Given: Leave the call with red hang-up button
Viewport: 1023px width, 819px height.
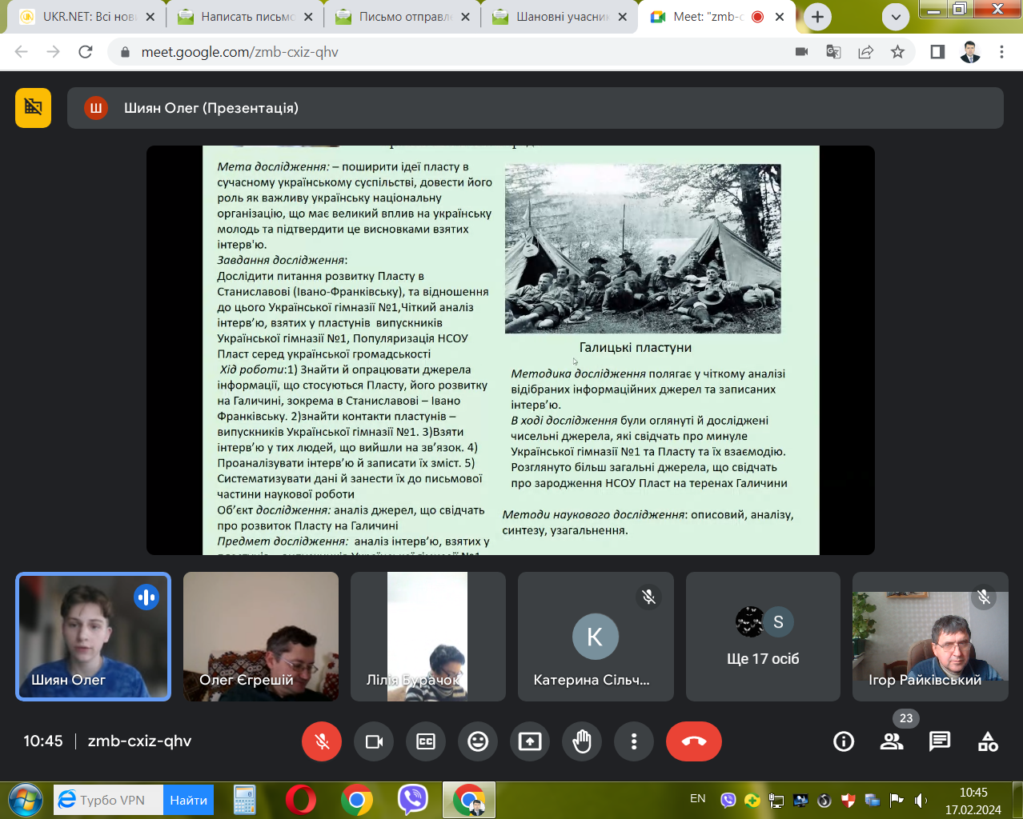Looking at the screenshot, I should [693, 741].
